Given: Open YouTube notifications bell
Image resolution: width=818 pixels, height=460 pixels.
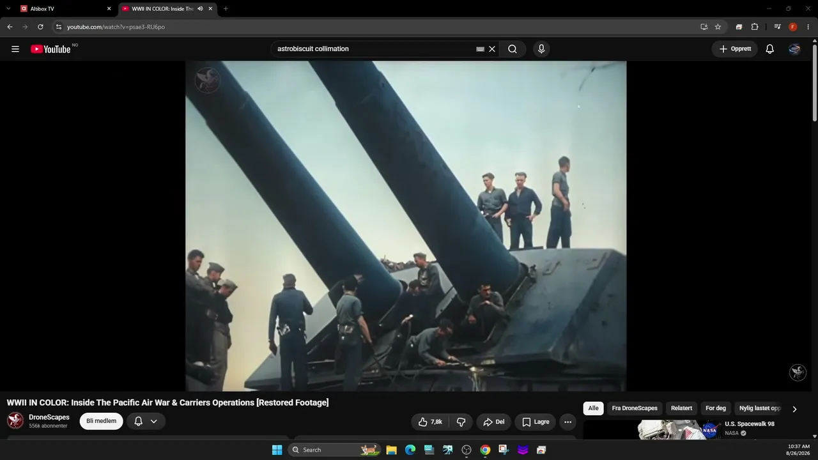Looking at the screenshot, I should [769, 49].
